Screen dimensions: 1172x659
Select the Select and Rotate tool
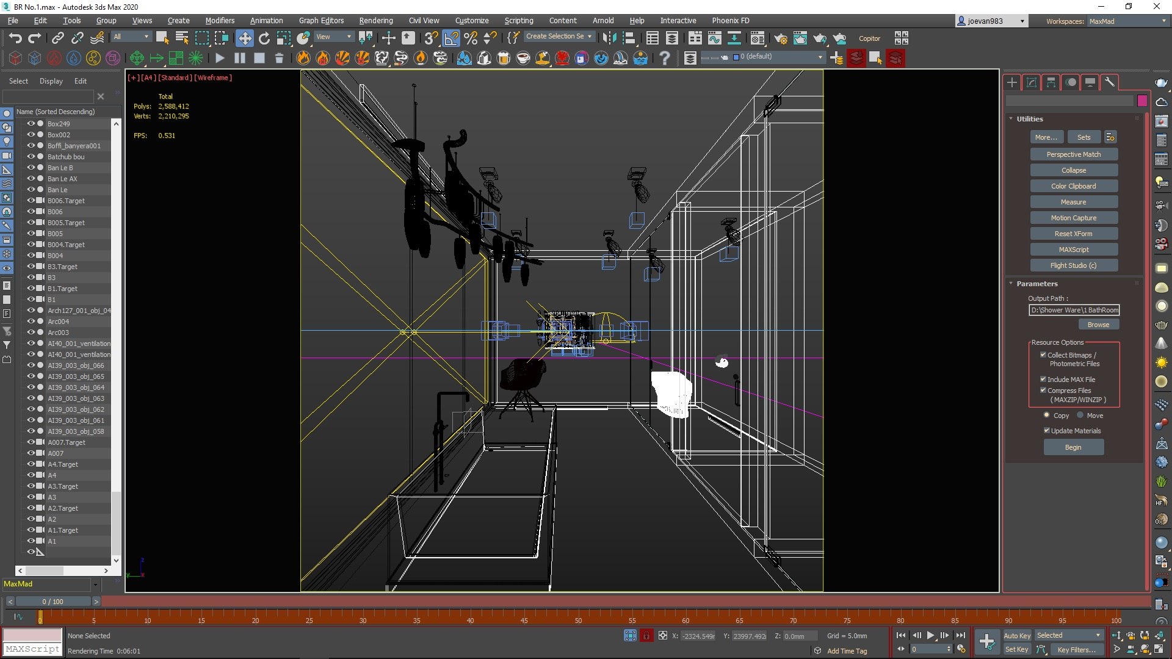(x=264, y=38)
